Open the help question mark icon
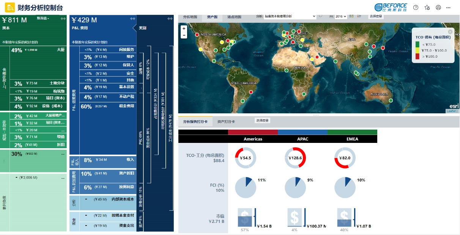Screen dimensions: 460x235 coord(416,8)
